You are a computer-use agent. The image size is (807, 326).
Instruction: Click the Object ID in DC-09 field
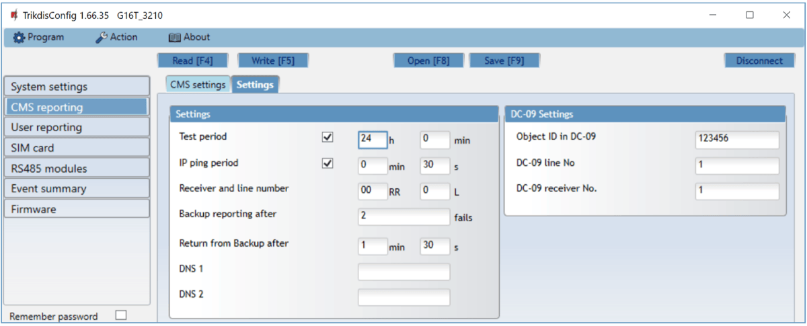point(737,140)
